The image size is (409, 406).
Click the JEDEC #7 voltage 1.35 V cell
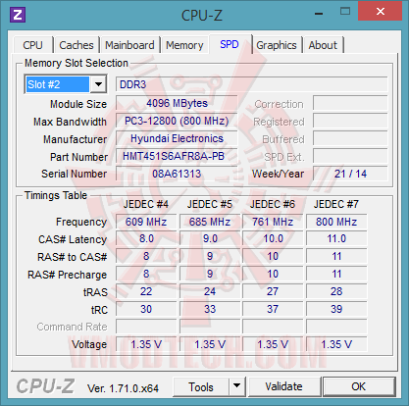click(336, 344)
